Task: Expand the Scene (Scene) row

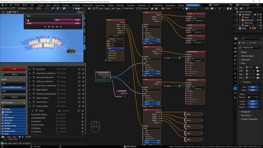Action: point(30,102)
